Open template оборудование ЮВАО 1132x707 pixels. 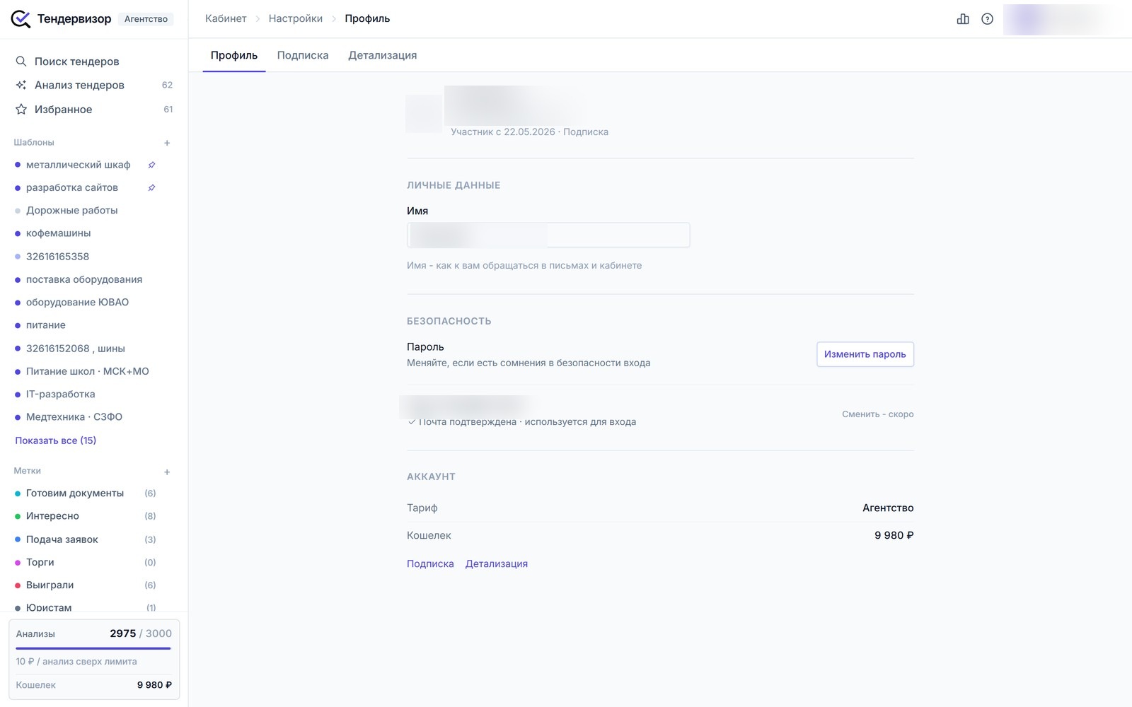coord(78,303)
